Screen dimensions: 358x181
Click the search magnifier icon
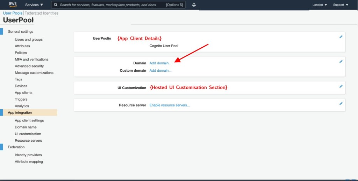[x=56, y=5]
